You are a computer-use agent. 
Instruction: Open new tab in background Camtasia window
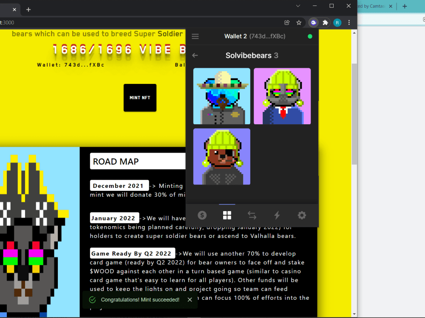(x=405, y=6)
